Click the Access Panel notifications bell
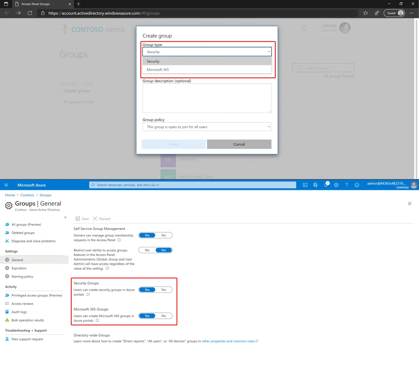 point(304,28)
